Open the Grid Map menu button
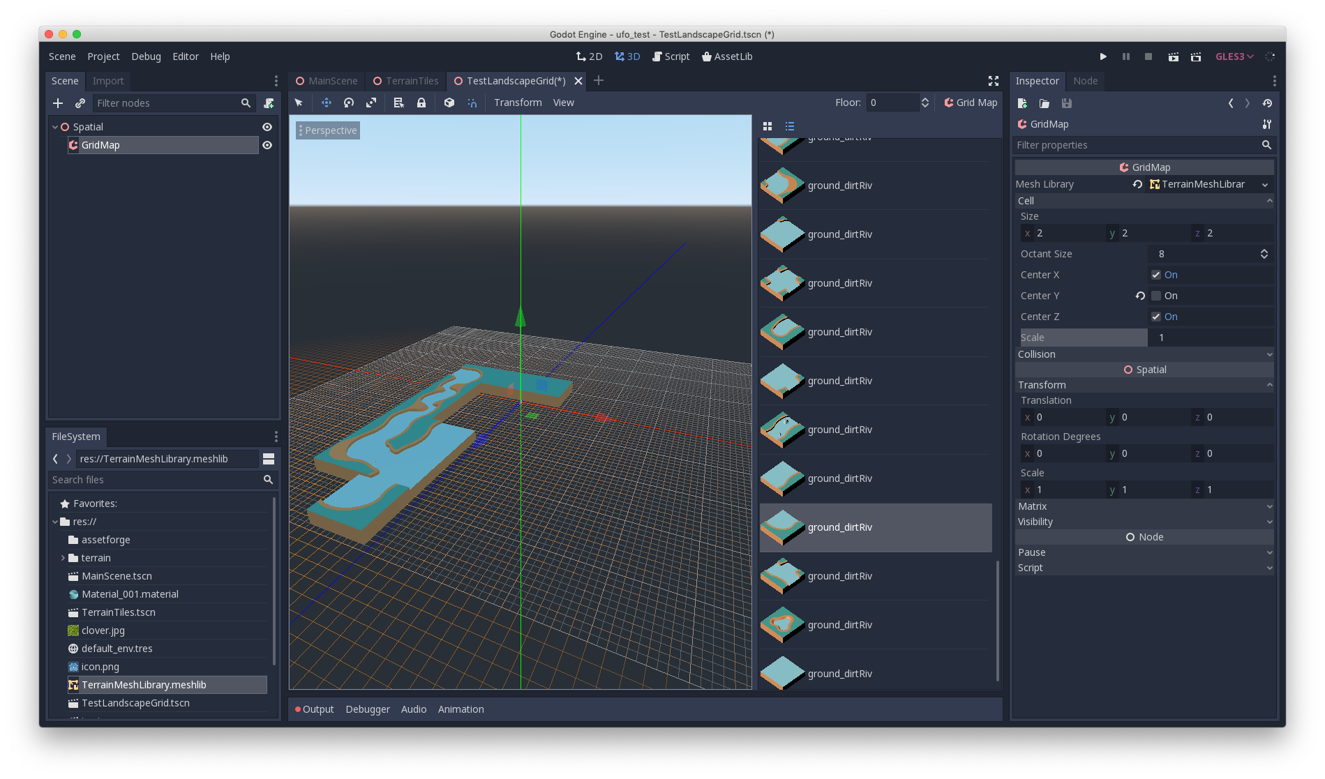Screen dimensions: 1325x779 (x=971, y=103)
